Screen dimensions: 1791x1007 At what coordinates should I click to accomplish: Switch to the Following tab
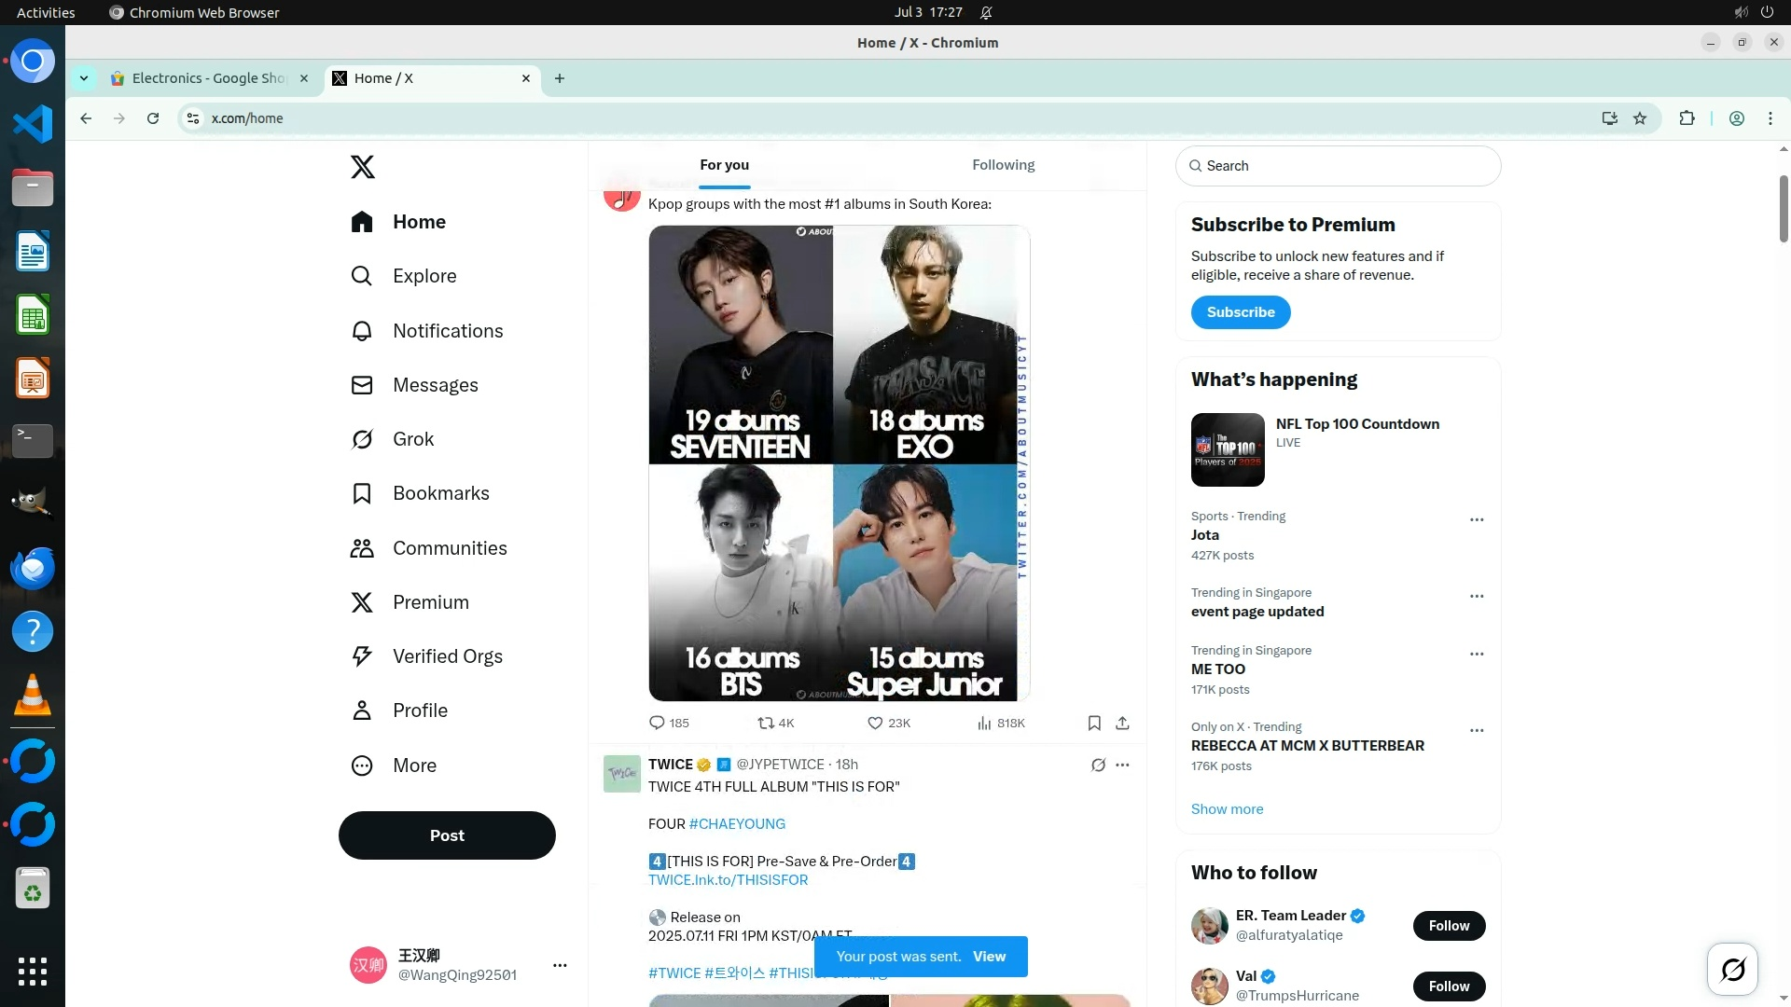(1003, 165)
